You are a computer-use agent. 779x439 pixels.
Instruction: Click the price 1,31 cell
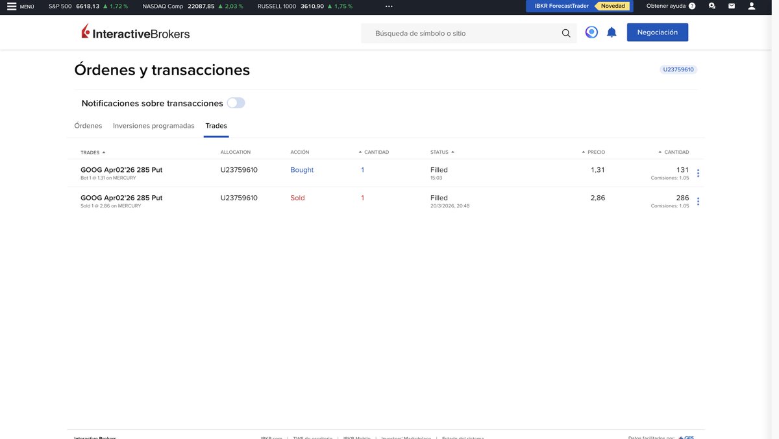598,170
